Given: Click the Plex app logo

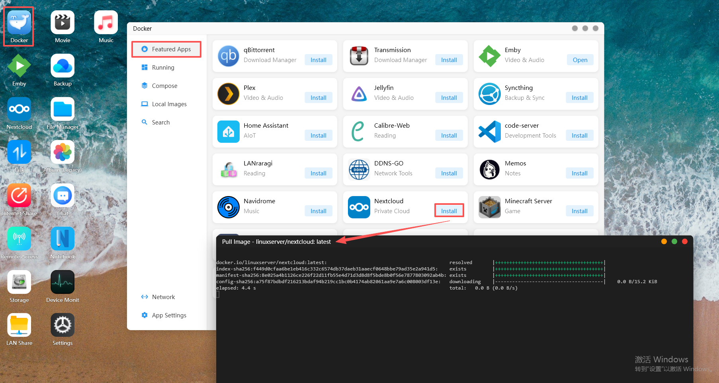Looking at the screenshot, I should pyautogui.click(x=229, y=94).
